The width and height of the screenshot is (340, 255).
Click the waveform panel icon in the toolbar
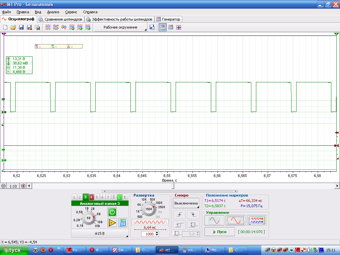pos(171,27)
